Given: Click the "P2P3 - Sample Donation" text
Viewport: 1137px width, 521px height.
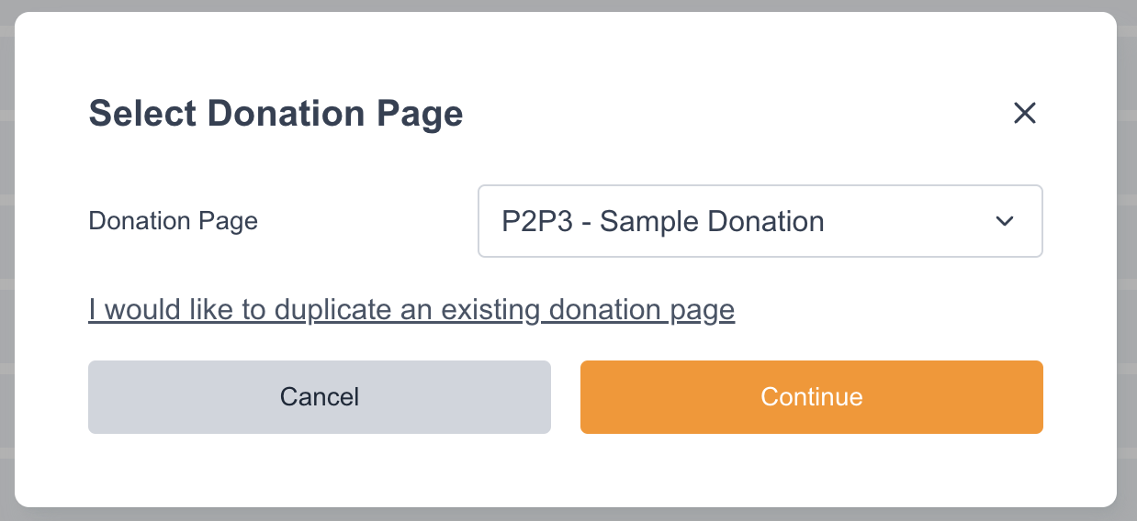Looking at the screenshot, I should click(662, 221).
